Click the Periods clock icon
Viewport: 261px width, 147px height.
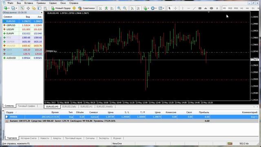click(153, 8)
